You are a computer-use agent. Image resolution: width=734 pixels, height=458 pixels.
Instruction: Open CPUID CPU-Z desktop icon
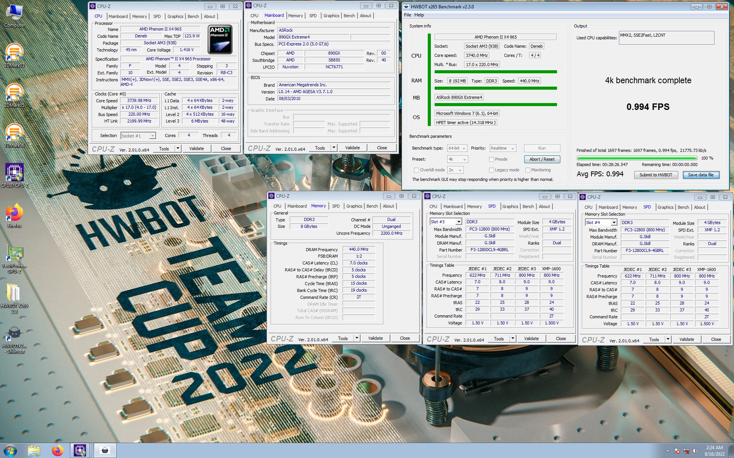[x=15, y=176]
